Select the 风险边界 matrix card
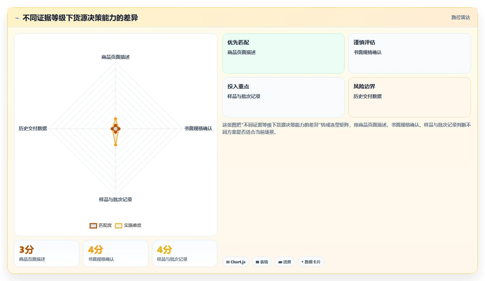This screenshot has height=281, width=485. click(x=409, y=97)
